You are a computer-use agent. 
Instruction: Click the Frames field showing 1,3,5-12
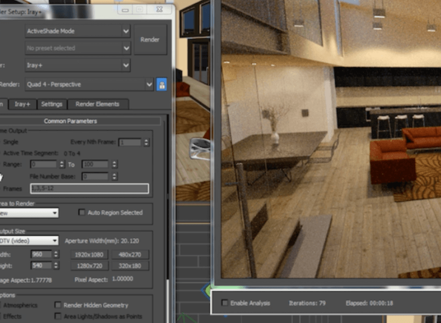point(89,188)
